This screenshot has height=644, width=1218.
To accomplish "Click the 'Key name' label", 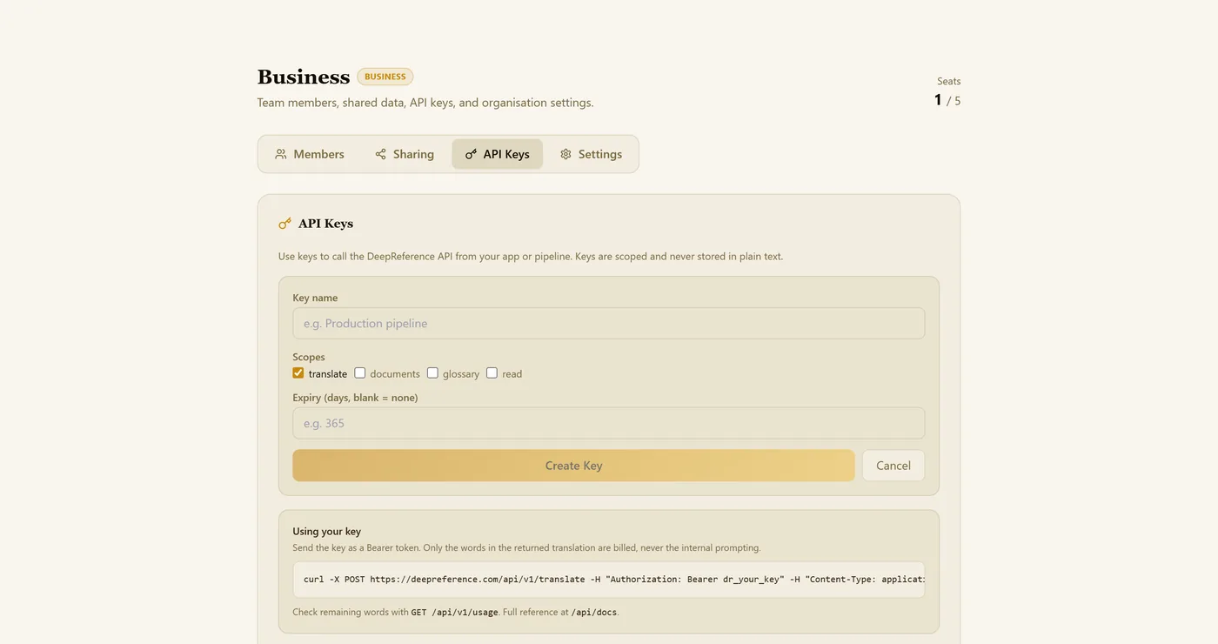I will [315, 298].
